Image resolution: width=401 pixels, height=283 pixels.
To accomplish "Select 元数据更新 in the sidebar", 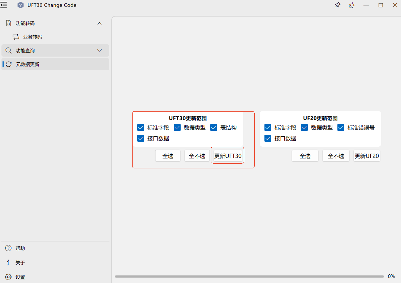I will [55, 64].
